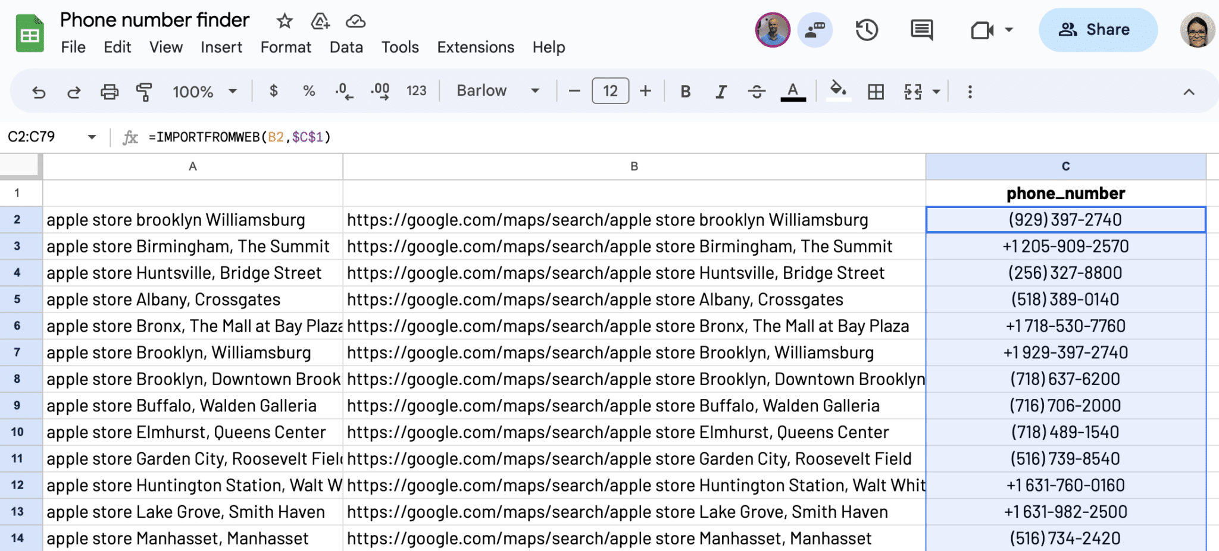Format selection as currency
The height and width of the screenshot is (551, 1219).
click(x=274, y=91)
